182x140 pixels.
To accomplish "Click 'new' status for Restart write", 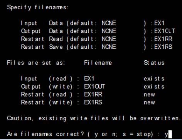I will tap(149, 102).
